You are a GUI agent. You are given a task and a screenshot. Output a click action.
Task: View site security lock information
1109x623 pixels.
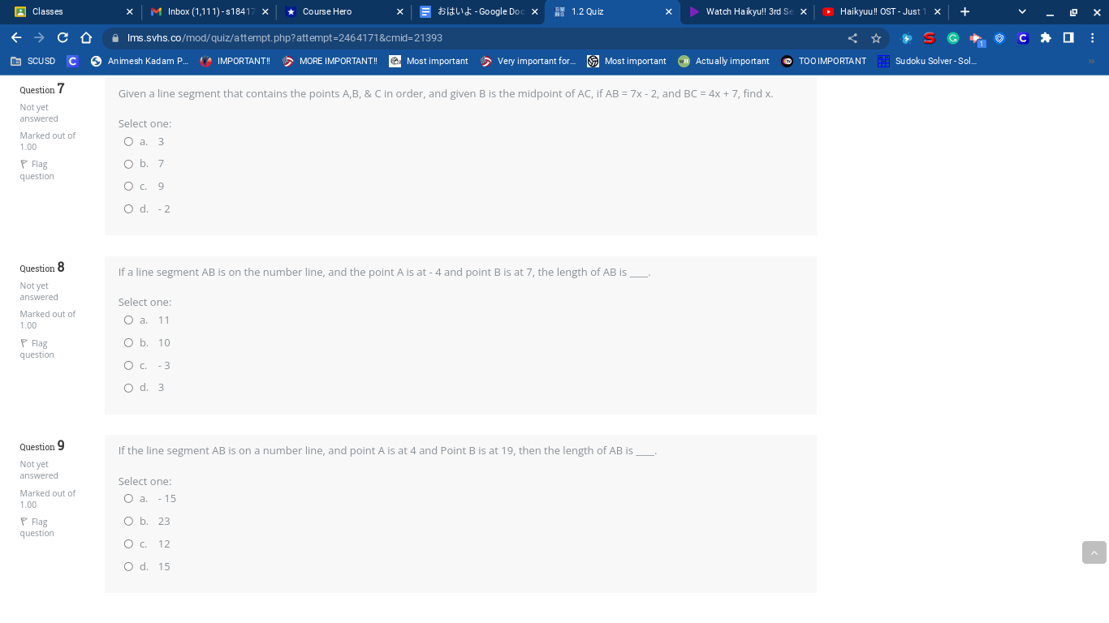(115, 38)
